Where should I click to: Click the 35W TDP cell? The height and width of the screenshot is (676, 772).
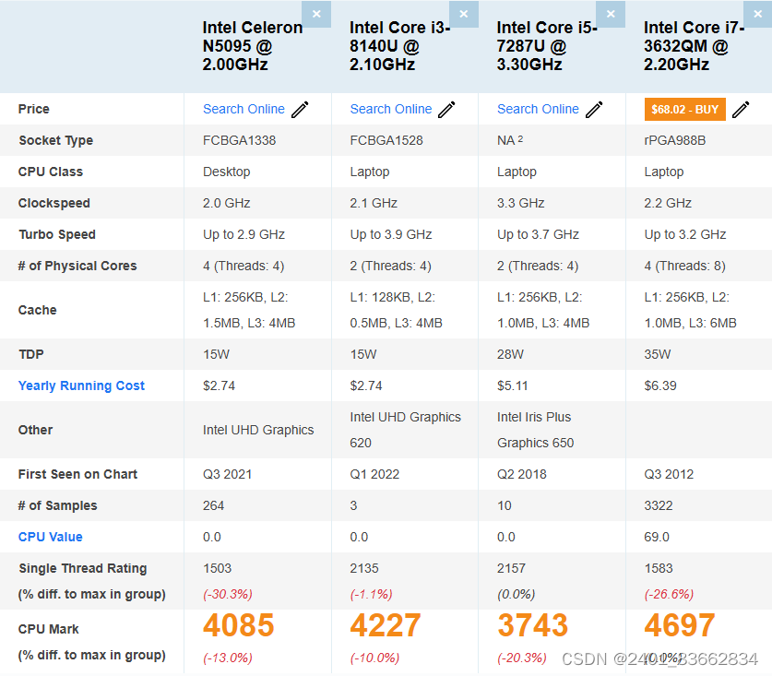(x=658, y=354)
